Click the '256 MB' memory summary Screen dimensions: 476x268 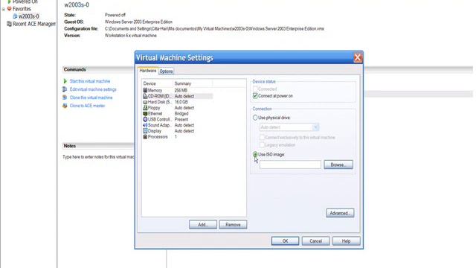(181, 90)
